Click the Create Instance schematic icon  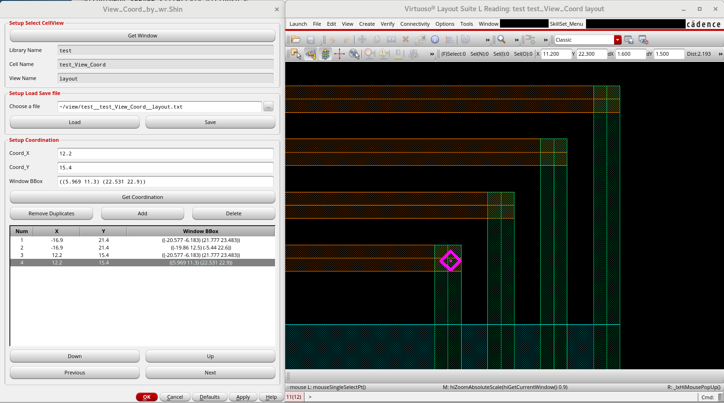click(530, 40)
